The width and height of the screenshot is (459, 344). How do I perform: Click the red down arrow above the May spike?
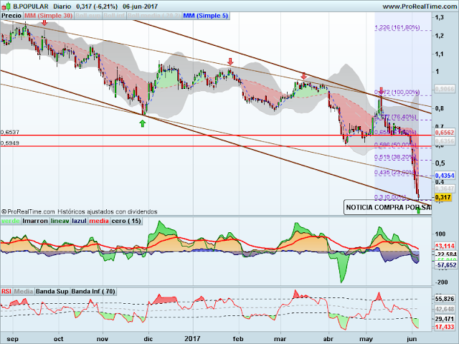381,91
